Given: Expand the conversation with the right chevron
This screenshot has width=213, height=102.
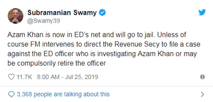Looking at the screenshot, I should (202, 94).
